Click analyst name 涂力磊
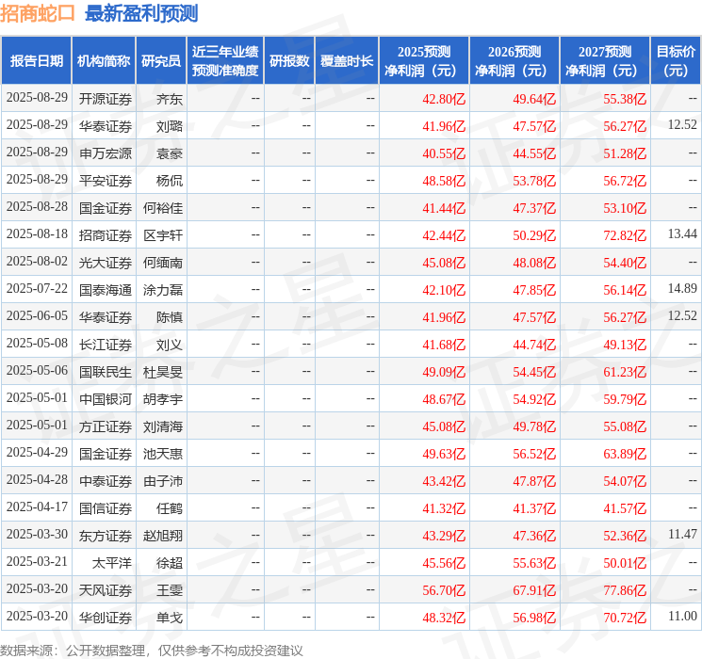Image resolution: width=702 pixels, height=659 pixels. pos(163,290)
